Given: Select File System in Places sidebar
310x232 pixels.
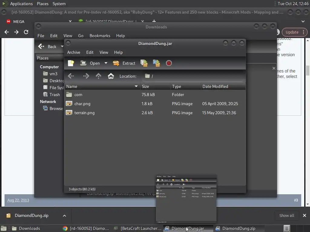Looking at the screenshot, I should click(53, 88).
